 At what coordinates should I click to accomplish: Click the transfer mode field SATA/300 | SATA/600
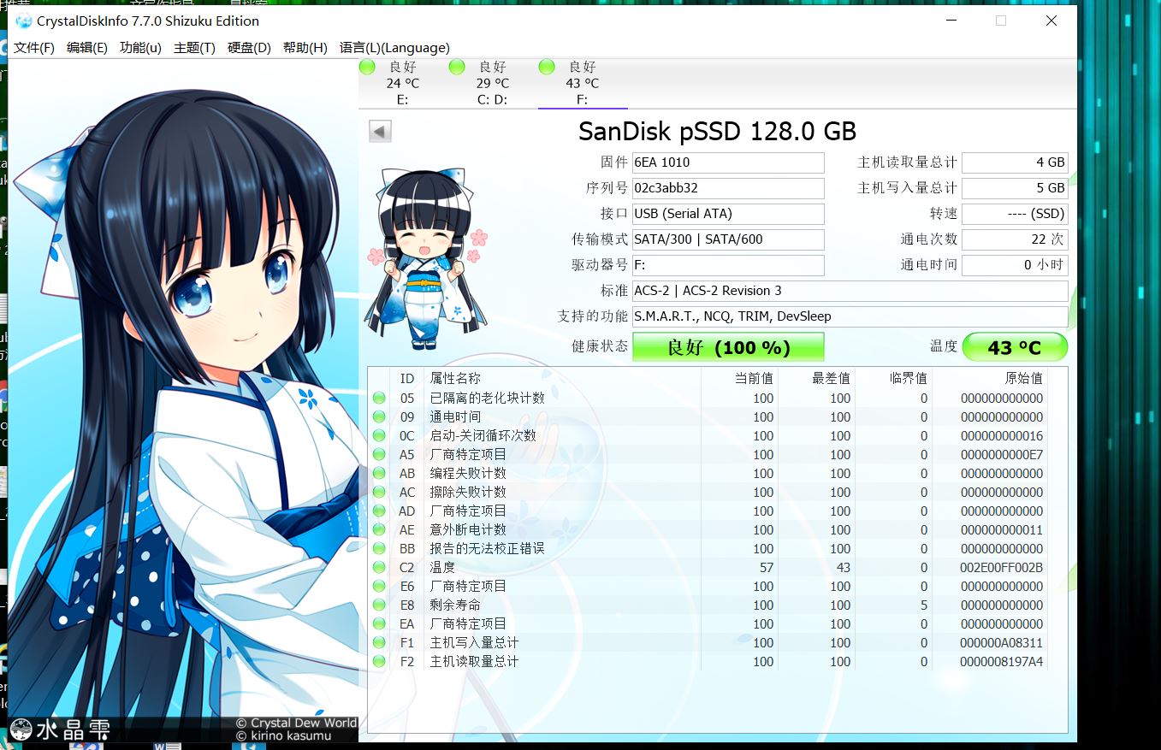728,239
